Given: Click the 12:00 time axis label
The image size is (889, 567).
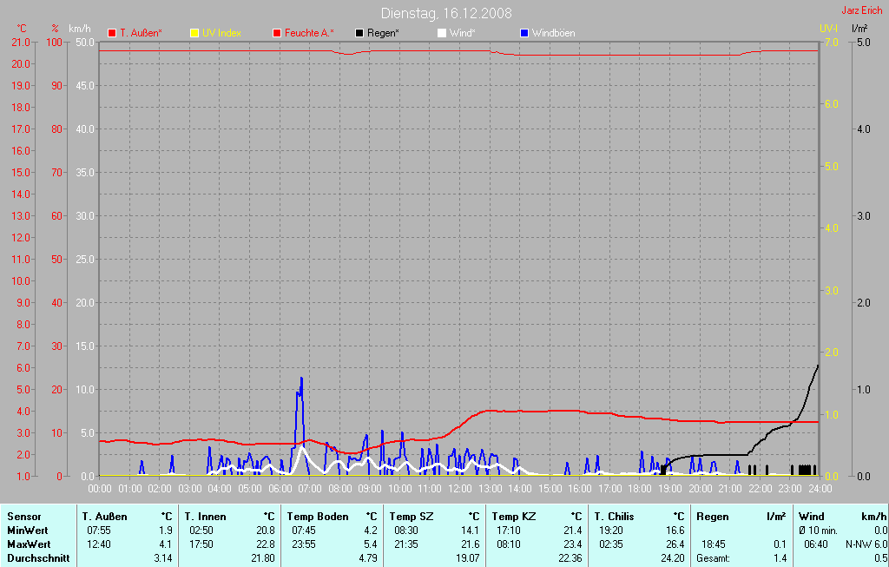Looking at the screenshot, I should pyautogui.click(x=459, y=489).
